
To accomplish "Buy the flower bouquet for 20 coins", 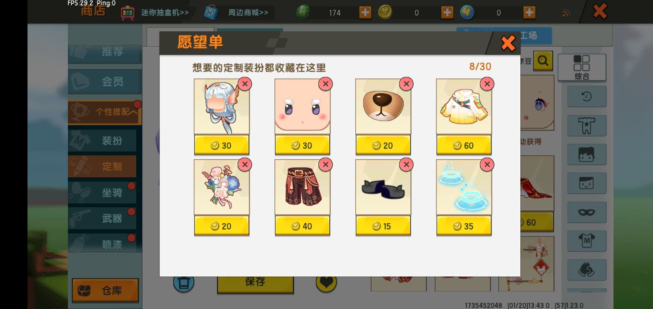I will click(222, 226).
